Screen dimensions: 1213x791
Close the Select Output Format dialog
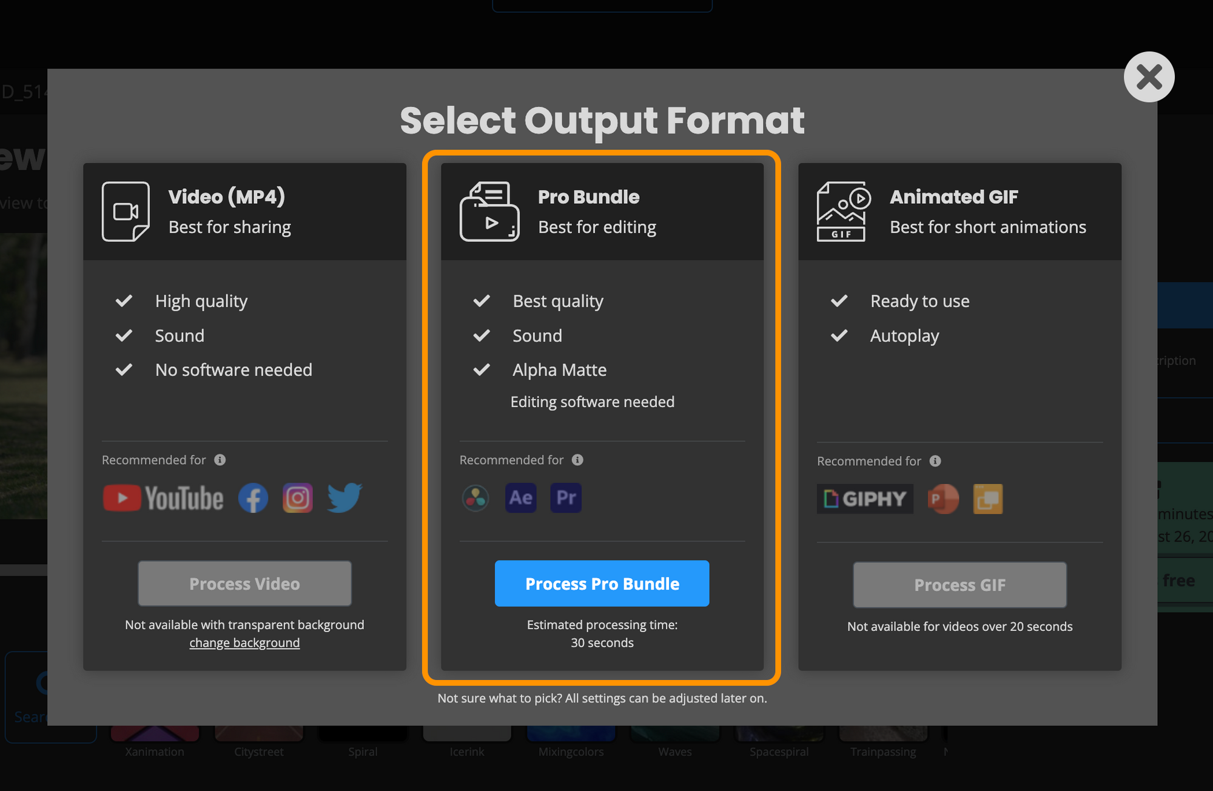[x=1147, y=77]
